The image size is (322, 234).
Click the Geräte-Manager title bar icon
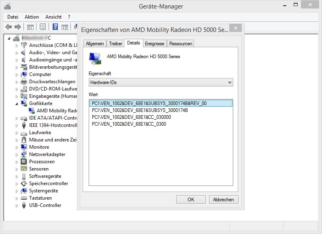click(x=7, y=6)
